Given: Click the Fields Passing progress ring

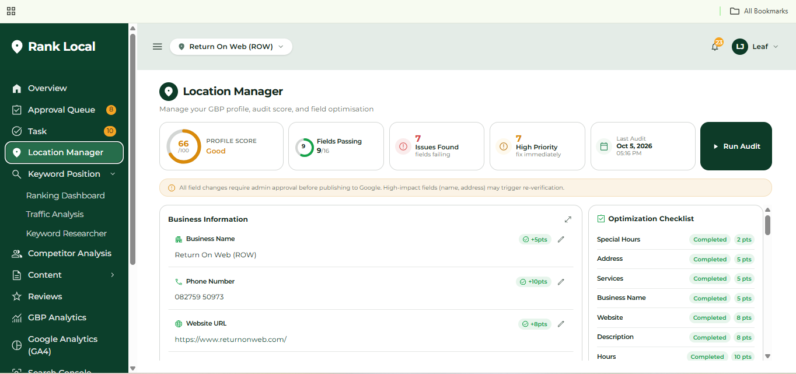Looking at the screenshot, I should [304, 147].
